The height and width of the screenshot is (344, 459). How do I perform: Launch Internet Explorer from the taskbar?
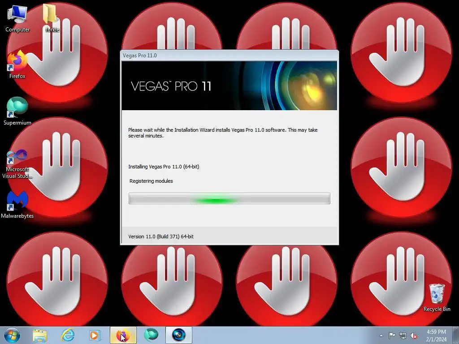68,335
